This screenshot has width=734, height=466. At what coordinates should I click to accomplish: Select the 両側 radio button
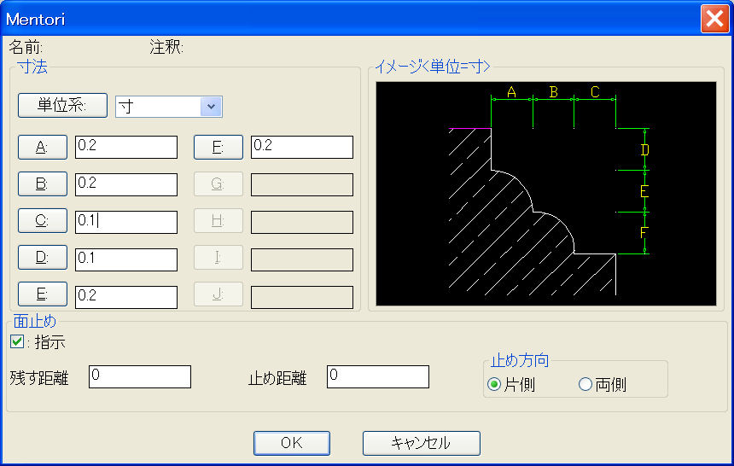pos(585,385)
